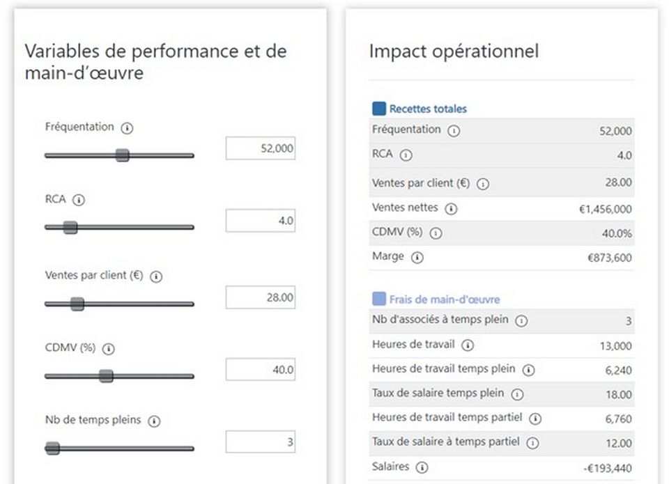The image size is (669, 484).
Task: Click info icon beside Nb de temps pleins
Action: click(x=155, y=421)
